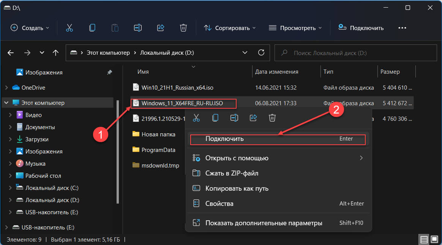Click the msdownld.tmp folder icon
Image resolution: width=442 pixels, height=245 pixels.
(136, 165)
